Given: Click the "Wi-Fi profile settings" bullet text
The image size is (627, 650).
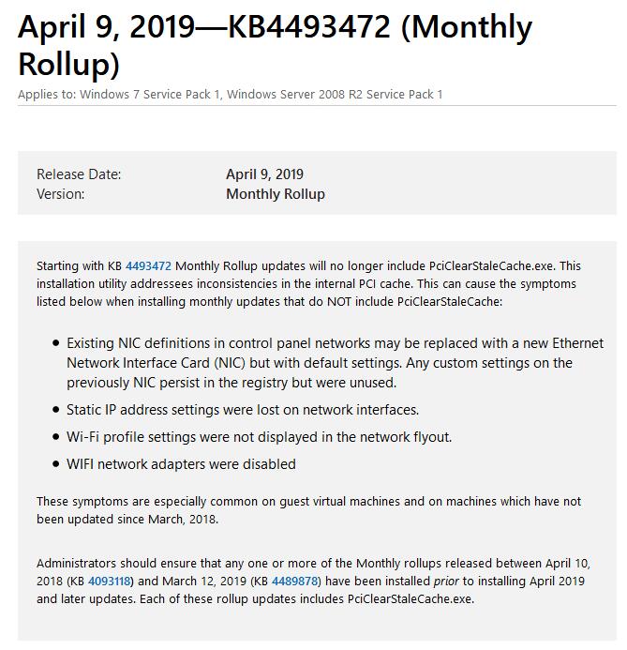Looking at the screenshot, I should [259, 437].
